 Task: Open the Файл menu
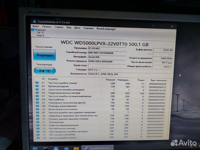point(36,26)
